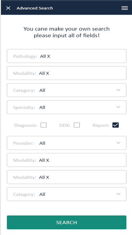Enable the Diagnosis checkbox

(x=44, y=125)
